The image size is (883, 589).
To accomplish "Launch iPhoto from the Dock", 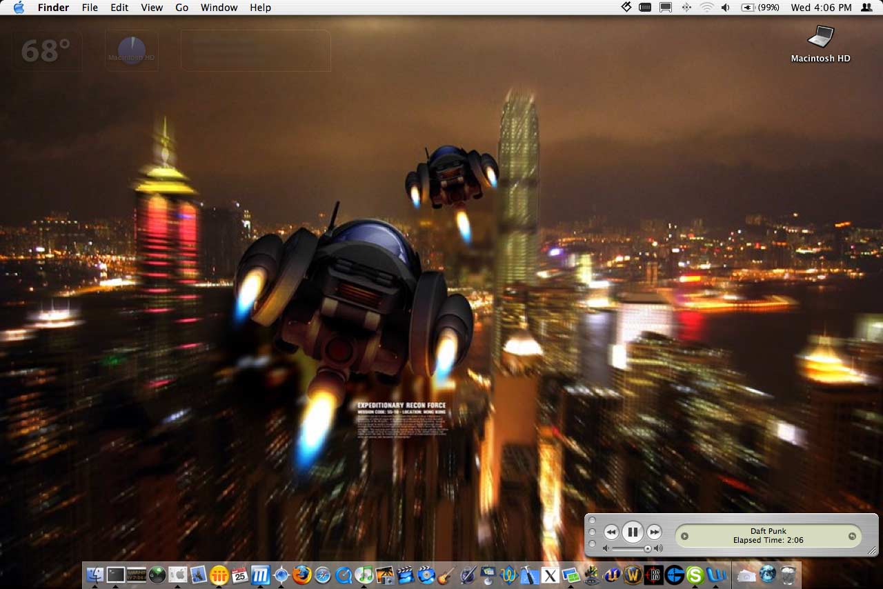I will tap(385, 575).
